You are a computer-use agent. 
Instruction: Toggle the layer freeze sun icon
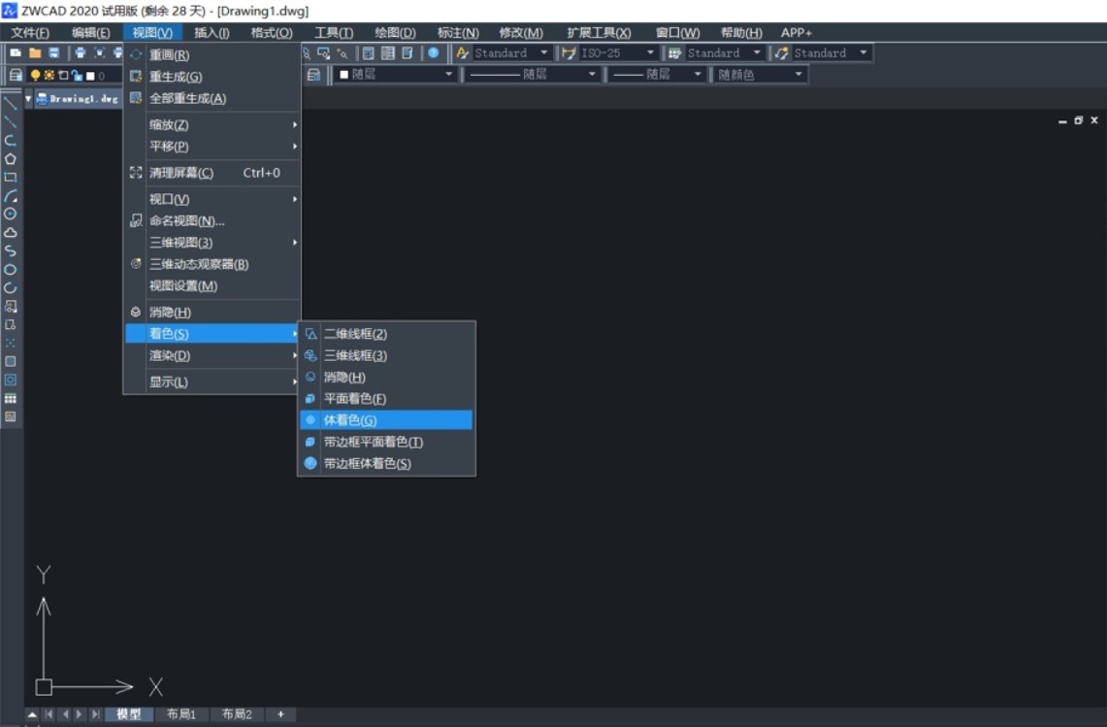tap(49, 74)
